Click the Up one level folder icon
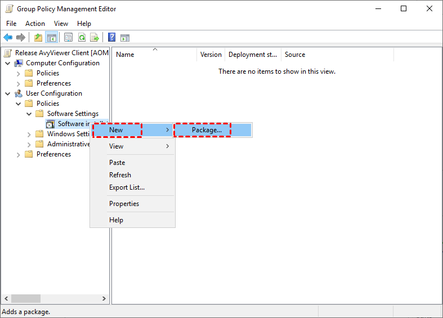Image resolution: width=443 pixels, height=318 pixels. 38,38
